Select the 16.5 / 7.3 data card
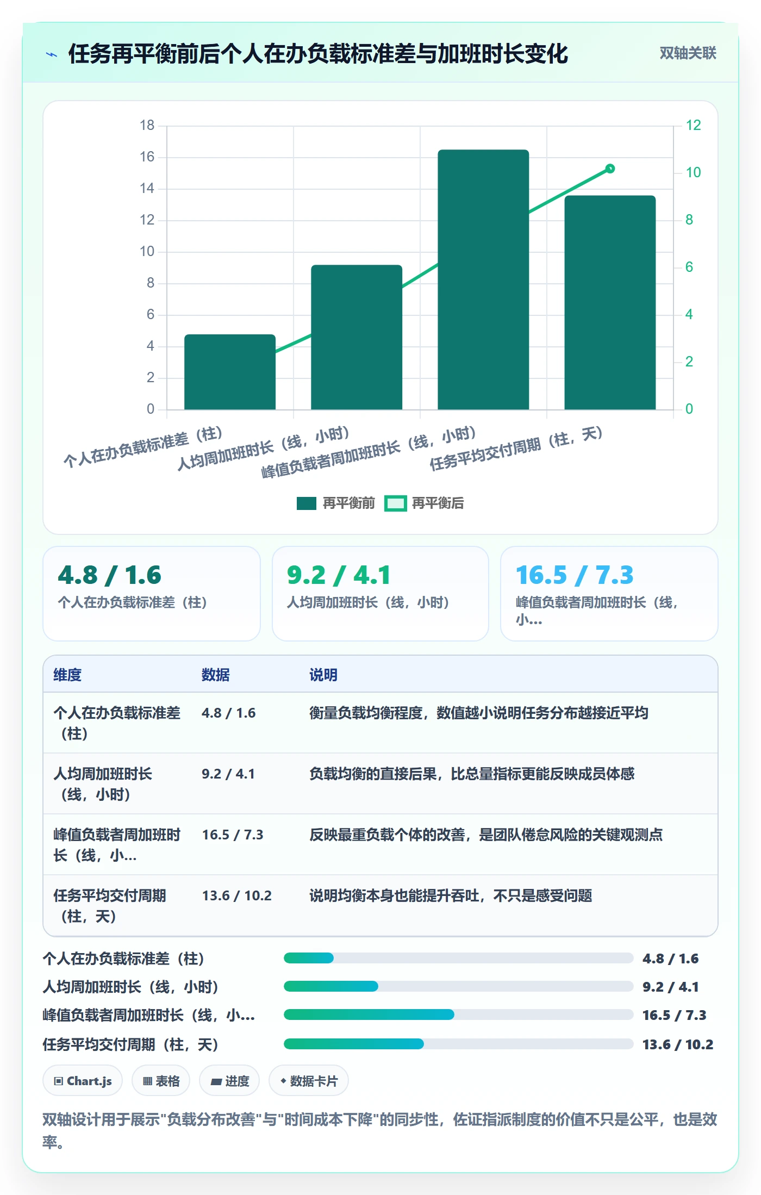 (x=609, y=594)
